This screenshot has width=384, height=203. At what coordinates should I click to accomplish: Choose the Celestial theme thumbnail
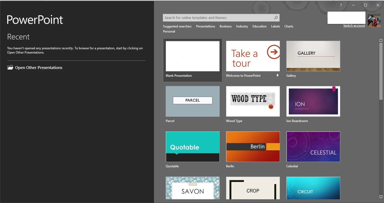point(313,147)
